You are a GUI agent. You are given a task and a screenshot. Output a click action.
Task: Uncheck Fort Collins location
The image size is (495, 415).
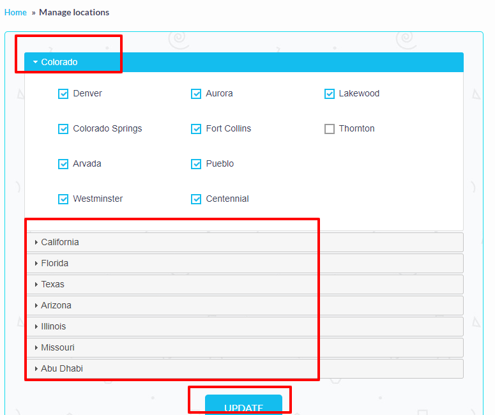pos(196,129)
